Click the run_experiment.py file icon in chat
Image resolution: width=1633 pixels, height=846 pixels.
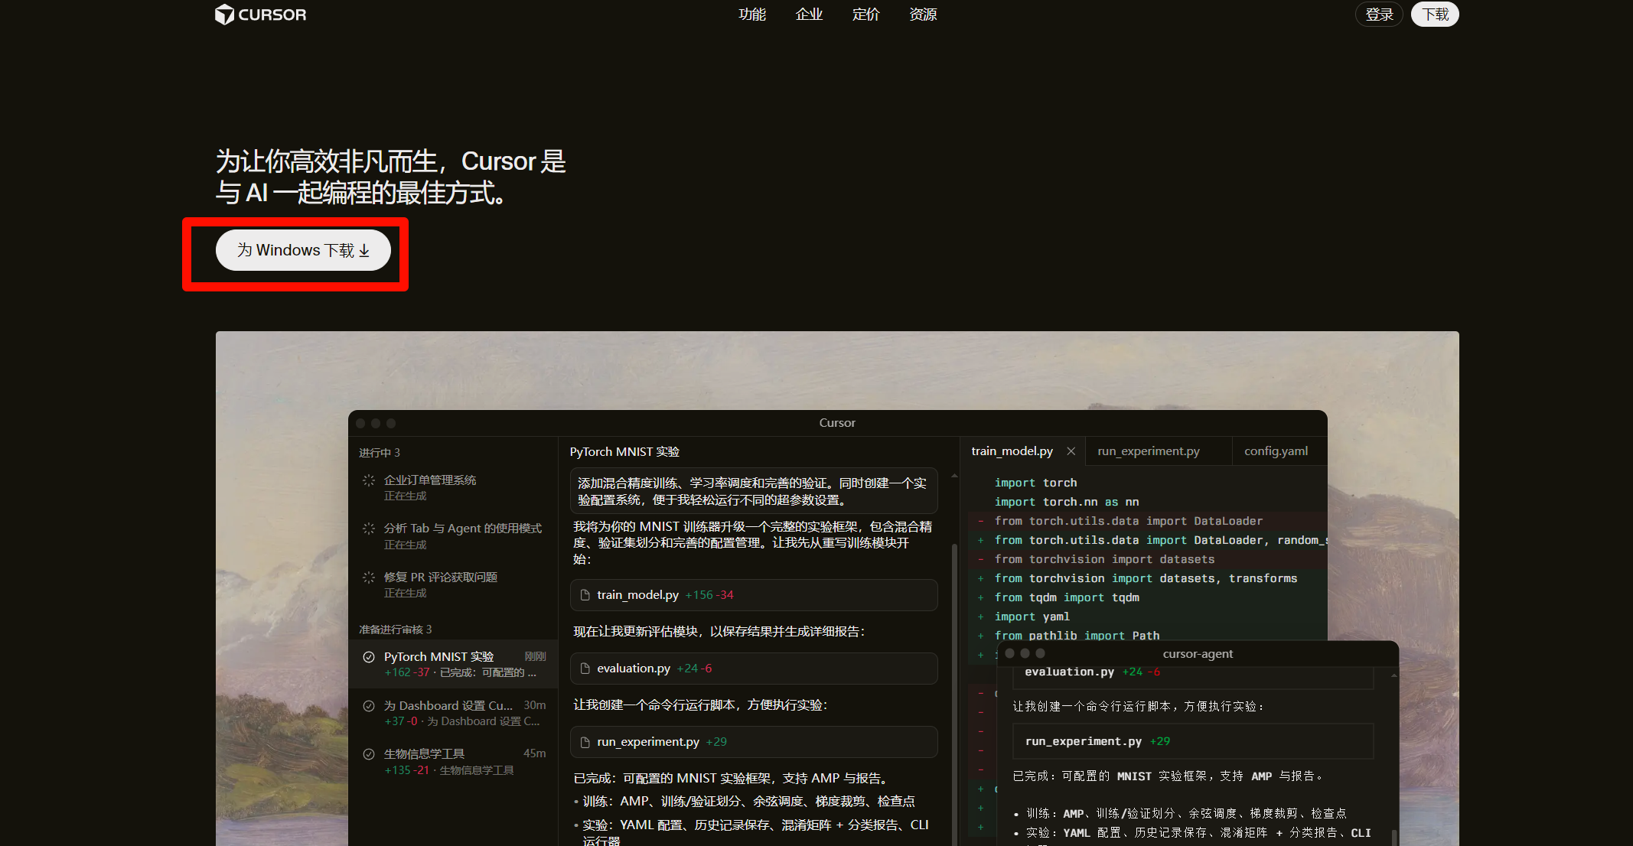tap(585, 742)
